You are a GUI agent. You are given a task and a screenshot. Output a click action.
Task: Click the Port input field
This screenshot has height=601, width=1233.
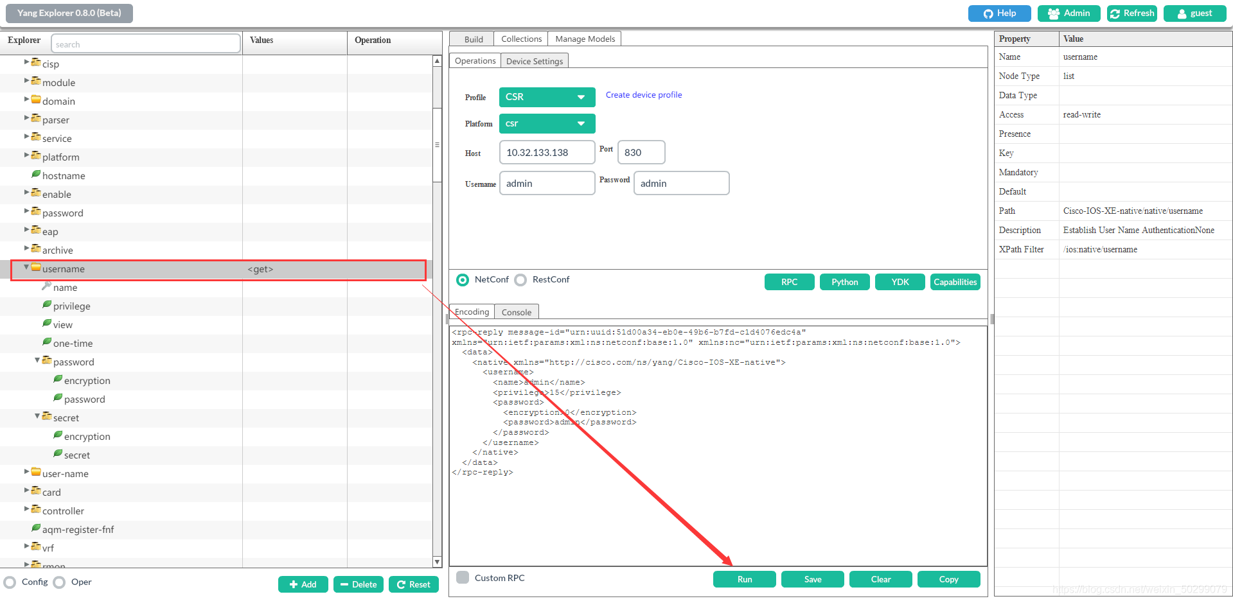641,152
